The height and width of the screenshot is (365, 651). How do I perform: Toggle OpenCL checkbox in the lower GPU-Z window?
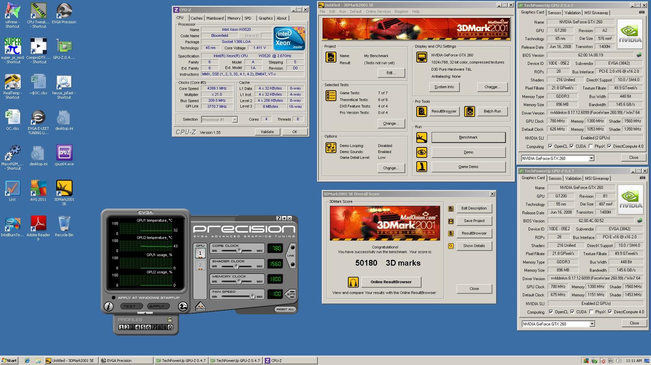tap(551, 312)
